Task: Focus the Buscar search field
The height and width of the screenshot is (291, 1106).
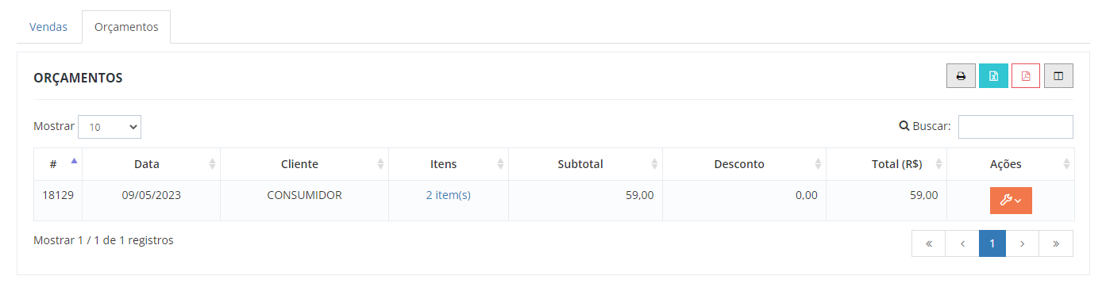Action: [x=1015, y=127]
